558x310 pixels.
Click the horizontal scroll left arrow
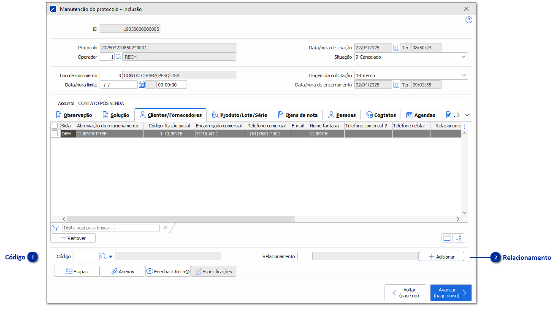click(64, 219)
